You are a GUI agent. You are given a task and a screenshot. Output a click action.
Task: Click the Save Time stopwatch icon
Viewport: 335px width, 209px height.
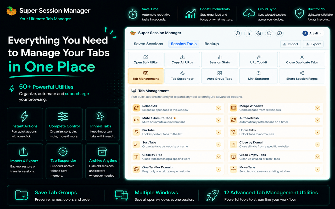(x=133, y=14)
